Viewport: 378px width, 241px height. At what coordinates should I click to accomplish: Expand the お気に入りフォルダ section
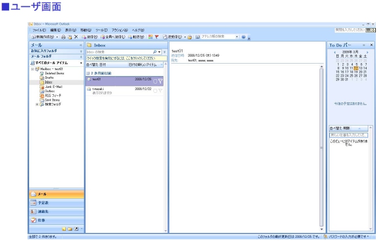[81, 51]
